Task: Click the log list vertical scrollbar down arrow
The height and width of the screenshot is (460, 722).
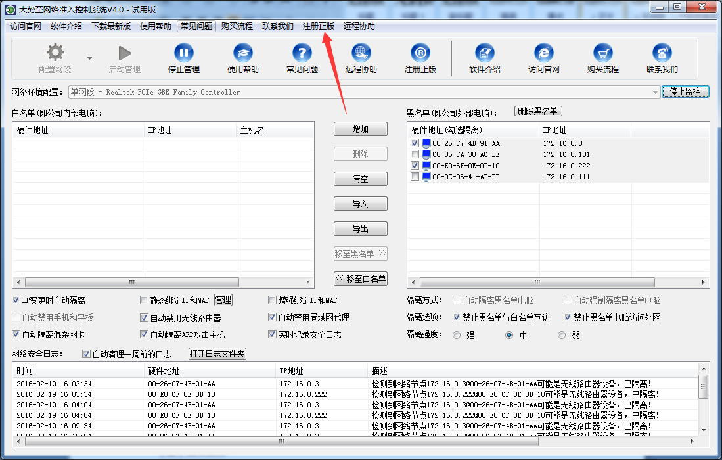Action: (x=704, y=429)
